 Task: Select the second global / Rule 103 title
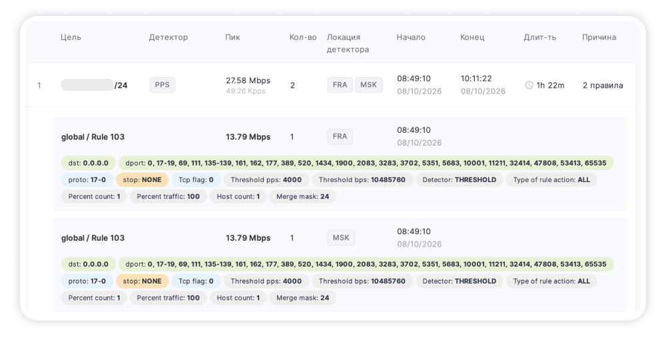93,238
